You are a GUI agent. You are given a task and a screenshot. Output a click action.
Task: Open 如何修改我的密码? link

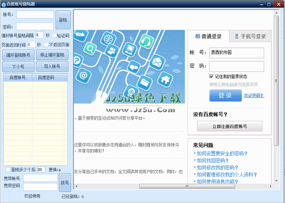pos(217,168)
